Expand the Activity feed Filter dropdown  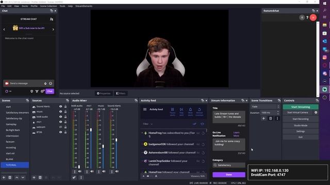148,124
